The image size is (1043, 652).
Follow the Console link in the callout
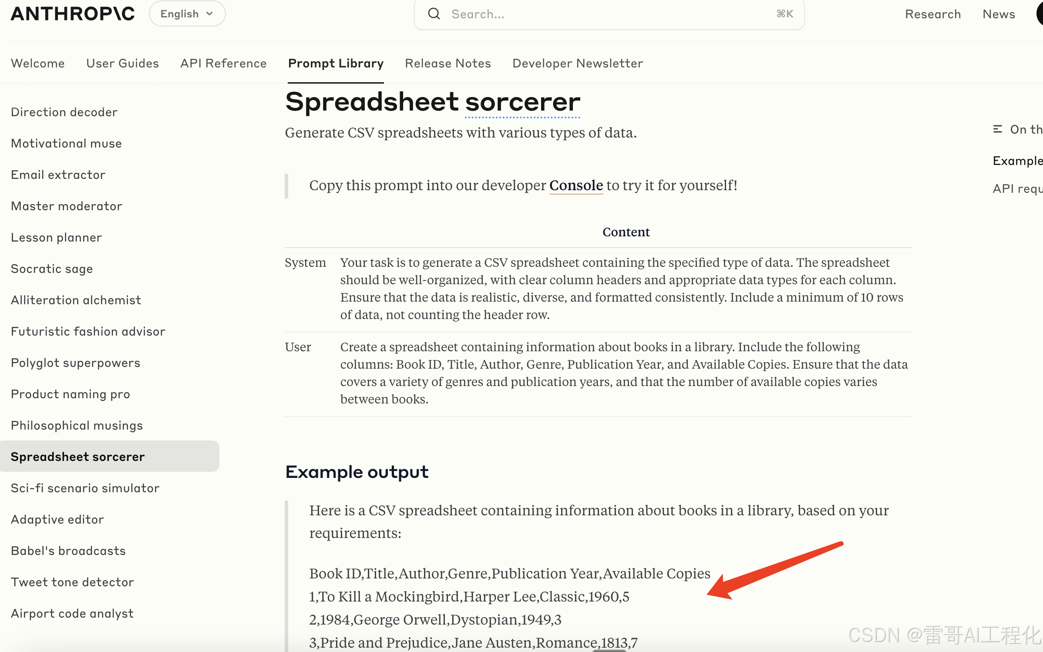(576, 185)
